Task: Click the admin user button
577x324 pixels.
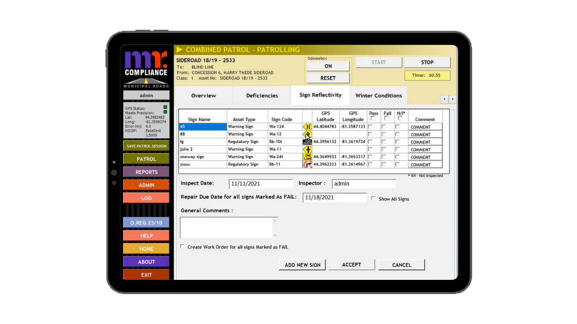Action: [x=146, y=95]
